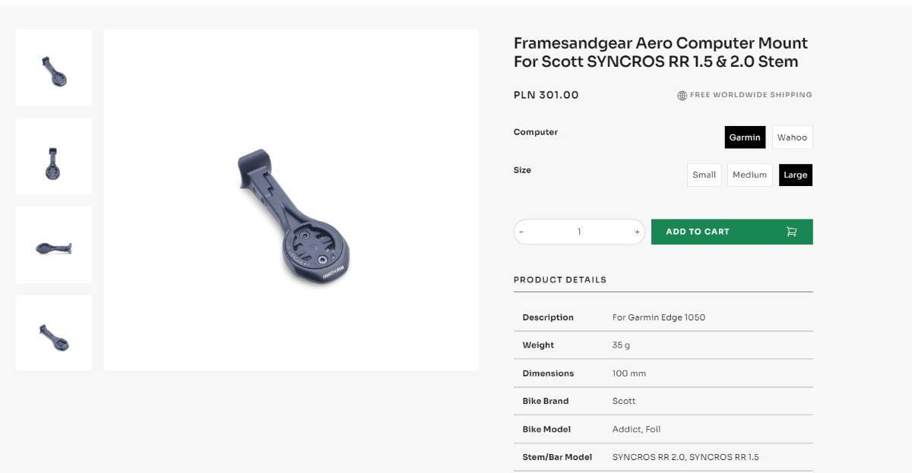The width and height of the screenshot is (912, 473).
Task: Select the fourth product thumbnail image
Action: [54, 333]
